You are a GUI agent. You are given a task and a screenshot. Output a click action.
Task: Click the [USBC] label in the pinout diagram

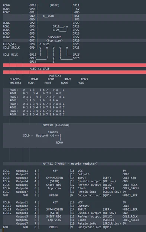tap(54, 5)
